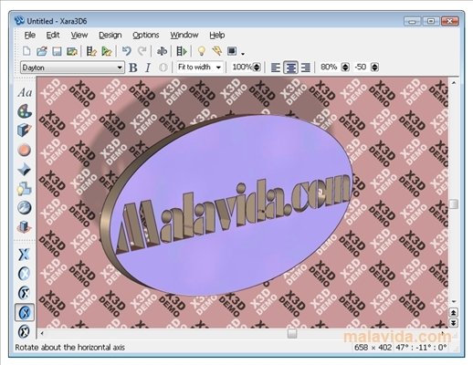
Task: Click the 80% value spinner arrows
Action: [x=345, y=67]
